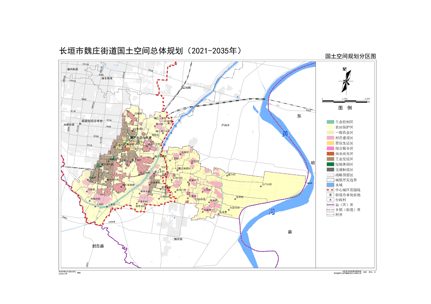Select the 交通枢纽区 dark gray legend swatch

(x=329, y=169)
